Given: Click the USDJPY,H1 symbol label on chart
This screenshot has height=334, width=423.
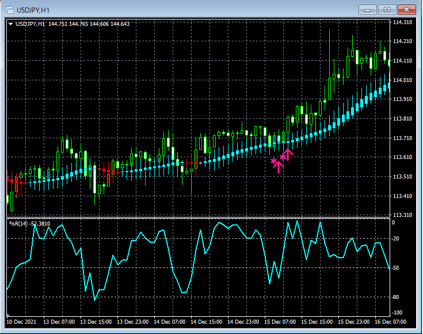Looking at the screenshot, I should point(31,24).
